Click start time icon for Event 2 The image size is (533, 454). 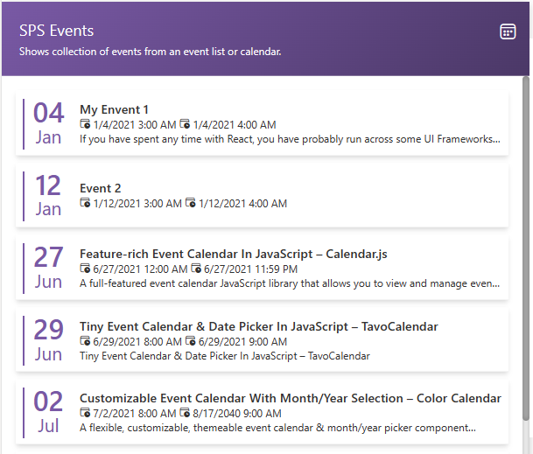coord(85,203)
